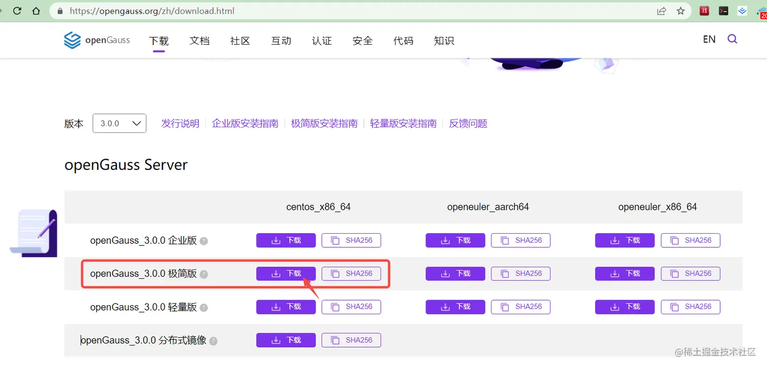
Task: Copy SHA256 of 轻量版 centos_x86_64
Action: click(x=351, y=307)
